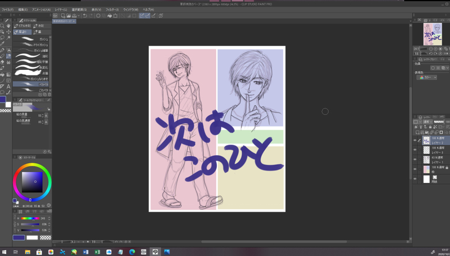
Task: Open the フィルター menu
Action: tap(112, 10)
